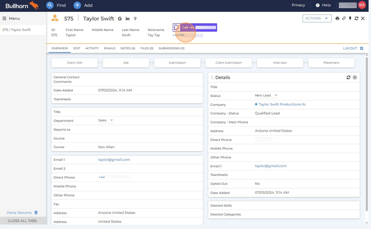The width and height of the screenshot is (371, 229).
Task: Click the Parse Resume document icon
Action: [36, 212]
